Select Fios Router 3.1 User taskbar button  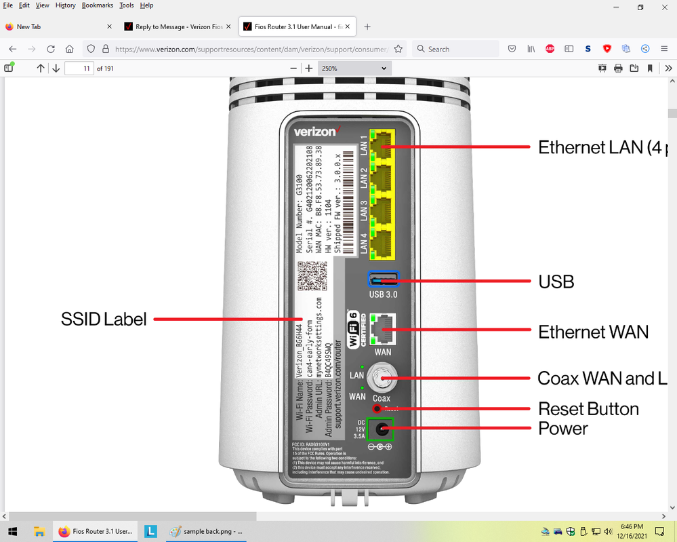tap(95, 531)
